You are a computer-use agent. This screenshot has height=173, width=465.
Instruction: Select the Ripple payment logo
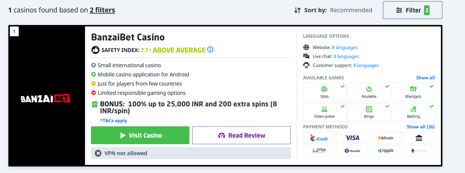pyautogui.click(x=385, y=151)
